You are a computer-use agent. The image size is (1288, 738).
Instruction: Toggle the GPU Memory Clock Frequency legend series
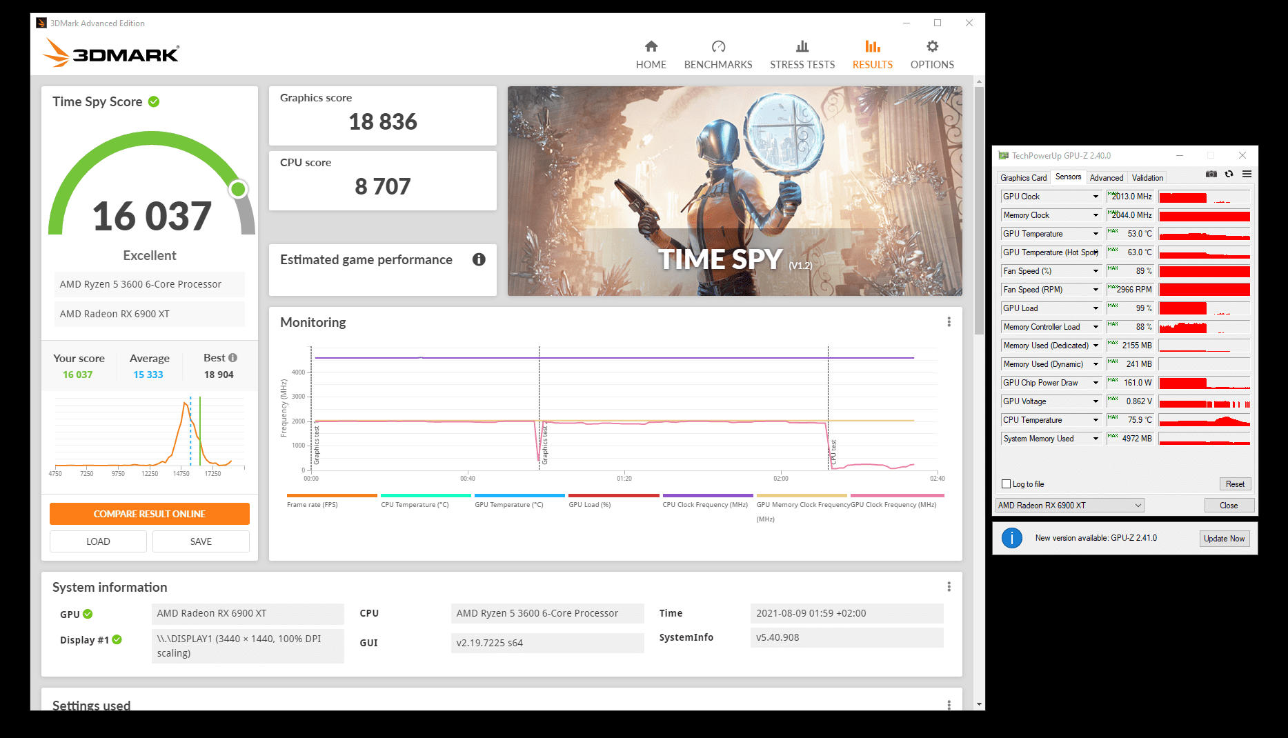coord(802,507)
